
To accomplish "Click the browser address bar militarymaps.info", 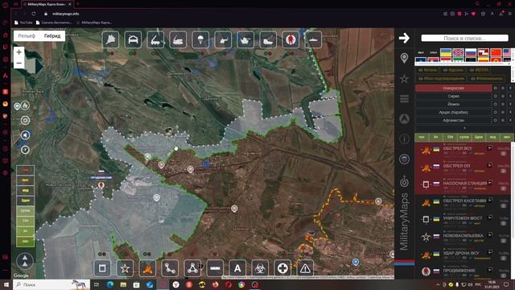I will (x=66, y=14).
